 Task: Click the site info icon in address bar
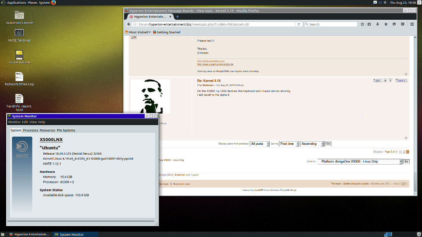tap(135, 24)
